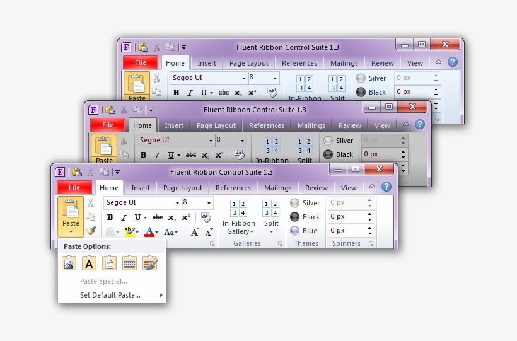The height and width of the screenshot is (341, 517).
Task: Click the blue Help icon in front window
Action: click(386, 187)
